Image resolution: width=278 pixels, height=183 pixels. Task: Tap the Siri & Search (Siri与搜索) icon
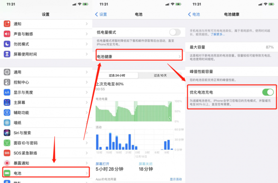(x=7, y=133)
